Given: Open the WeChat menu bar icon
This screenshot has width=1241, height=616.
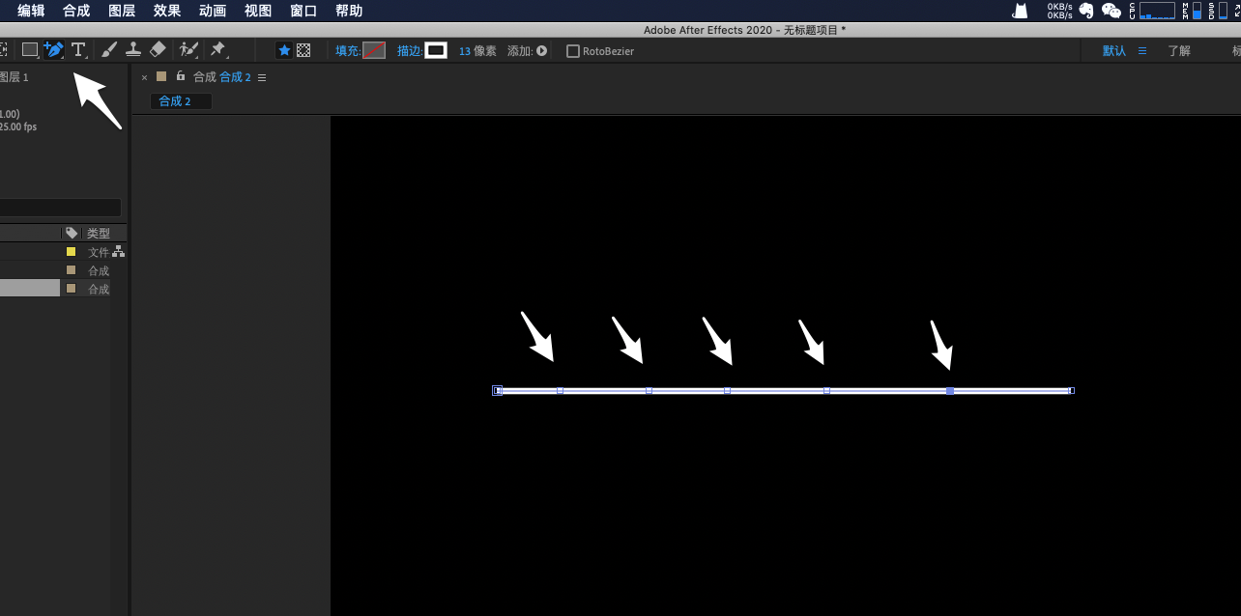Looking at the screenshot, I should coord(1111,11).
